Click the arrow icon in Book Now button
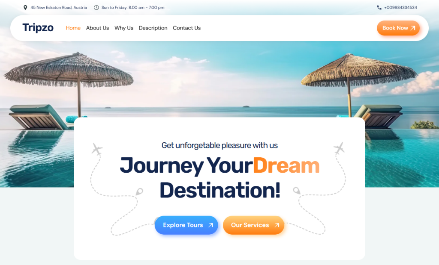439x265 pixels. pos(413,28)
